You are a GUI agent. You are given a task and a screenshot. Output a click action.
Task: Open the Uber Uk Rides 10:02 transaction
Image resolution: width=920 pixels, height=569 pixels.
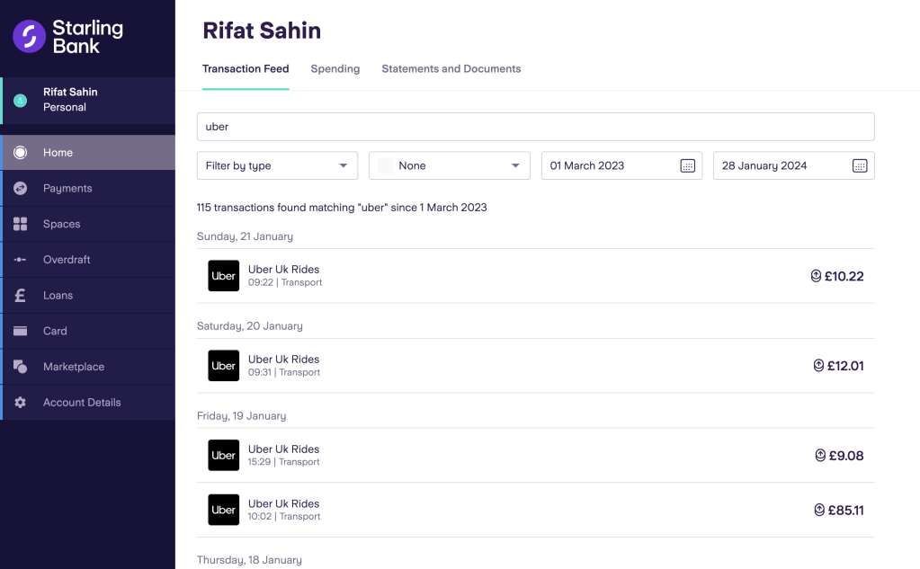[x=536, y=510]
